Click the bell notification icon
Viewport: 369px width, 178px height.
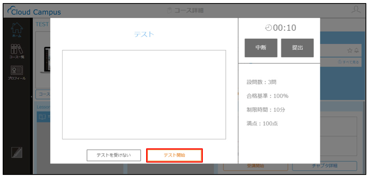[356, 50]
